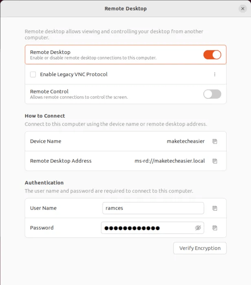Click the Device Name row label

coord(46,141)
